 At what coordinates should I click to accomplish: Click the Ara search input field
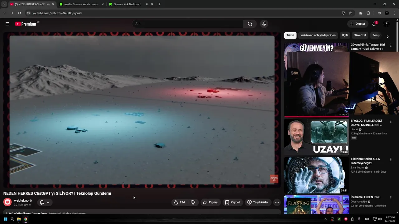(x=188, y=24)
